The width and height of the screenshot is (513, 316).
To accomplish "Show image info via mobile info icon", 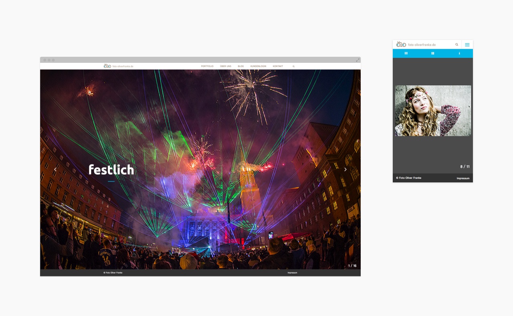I will pyautogui.click(x=459, y=53).
